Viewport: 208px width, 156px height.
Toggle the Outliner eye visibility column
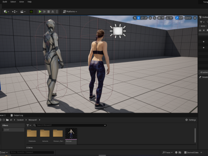tap(200, 30)
